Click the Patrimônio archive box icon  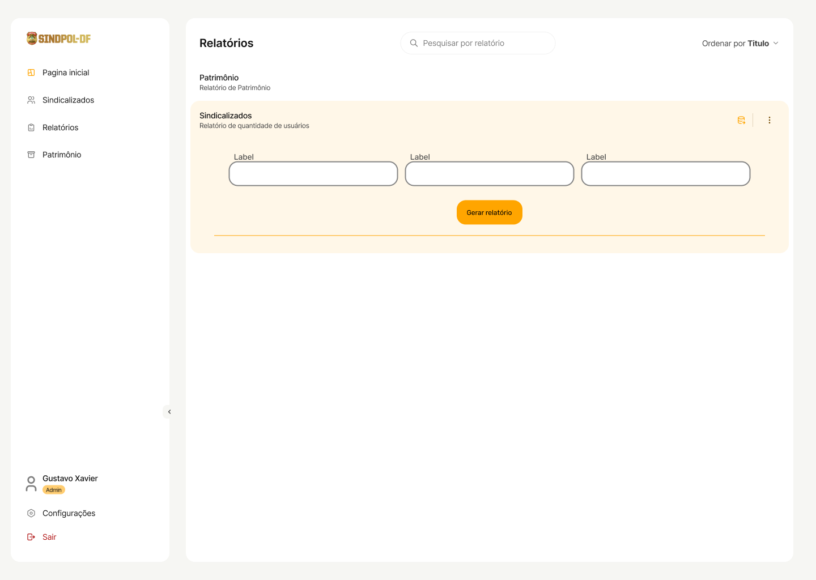pyautogui.click(x=31, y=155)
